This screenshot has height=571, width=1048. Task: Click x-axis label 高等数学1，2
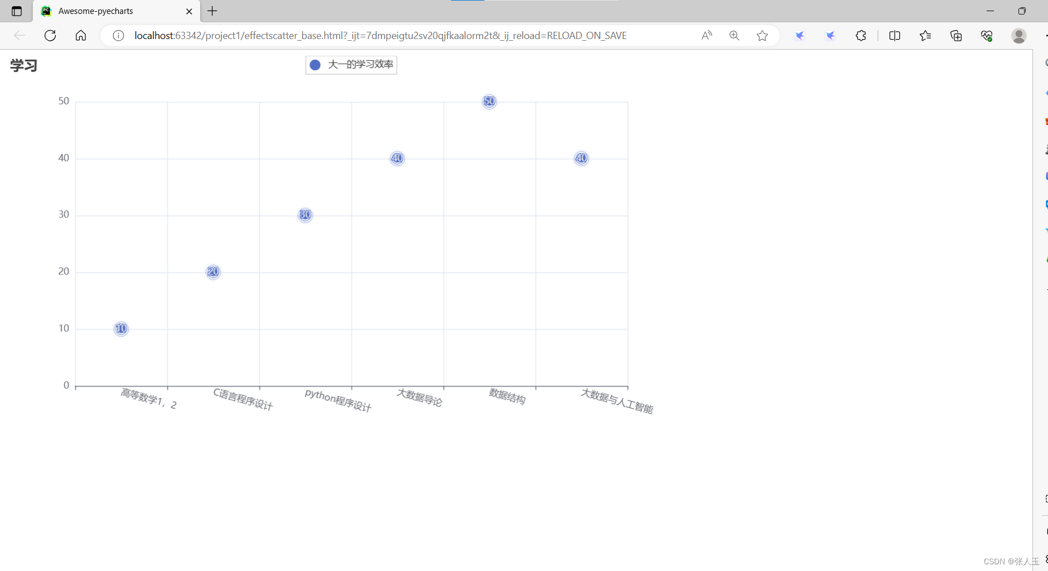[x=149, y=399]
